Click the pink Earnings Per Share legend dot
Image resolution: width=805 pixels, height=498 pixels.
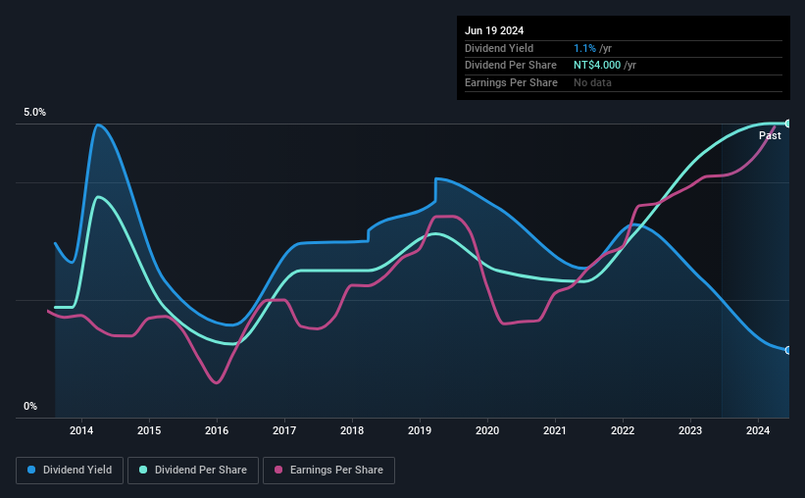(x=278, y=470)
